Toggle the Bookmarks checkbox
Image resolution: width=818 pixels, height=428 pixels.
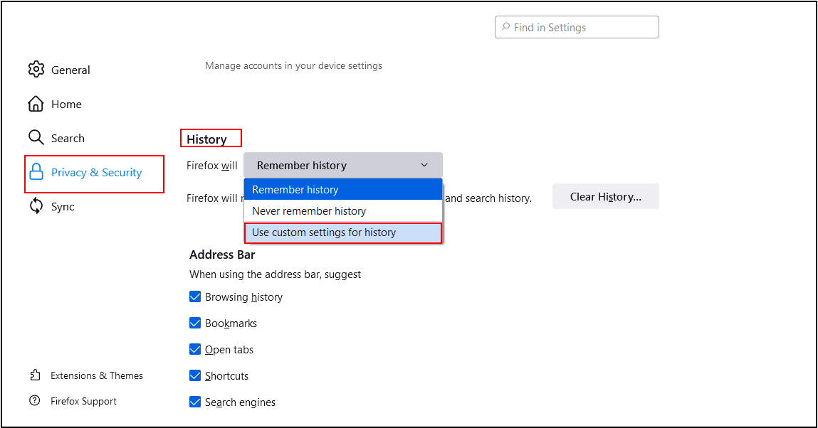pyautogui.click(x=195, y=323)
